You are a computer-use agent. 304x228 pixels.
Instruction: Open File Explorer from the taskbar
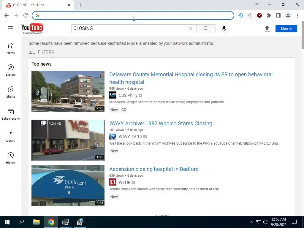click(x=36, y=222)
